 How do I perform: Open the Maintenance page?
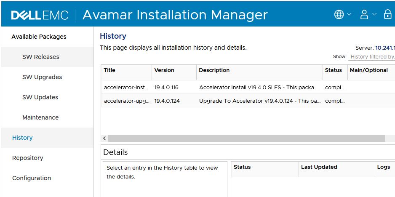click(x=40, y=117)
